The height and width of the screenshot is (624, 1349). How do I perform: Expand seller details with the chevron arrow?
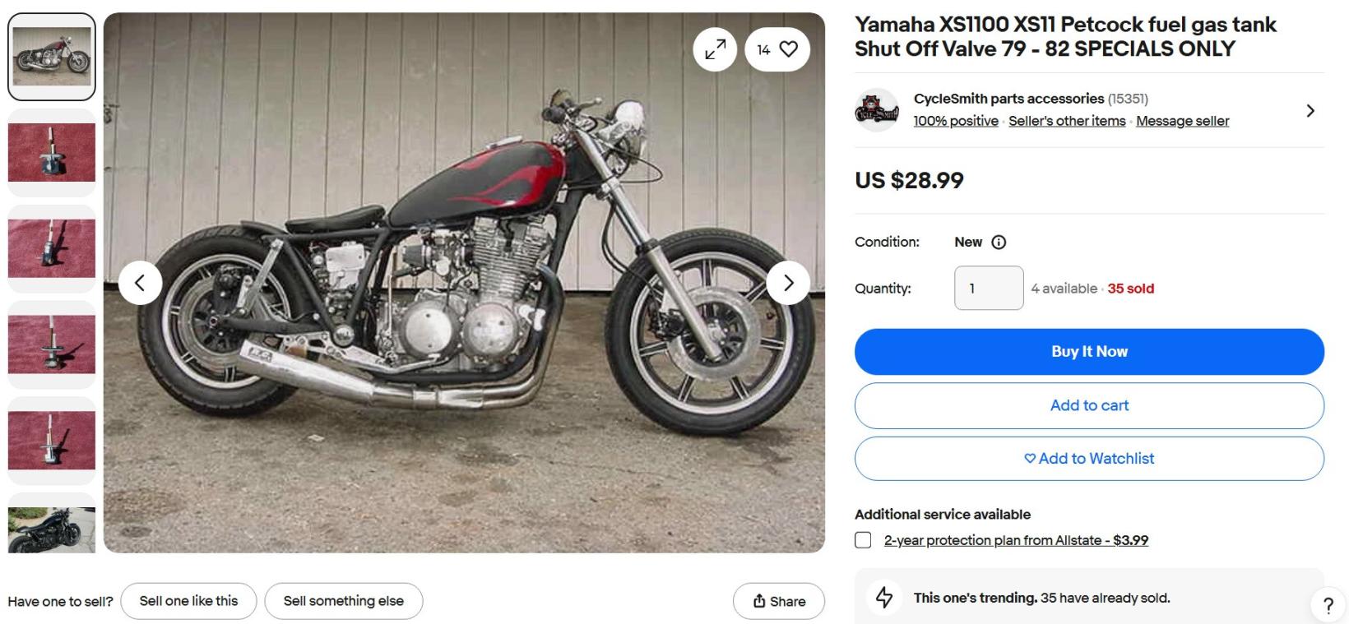tap(1310, 110)
